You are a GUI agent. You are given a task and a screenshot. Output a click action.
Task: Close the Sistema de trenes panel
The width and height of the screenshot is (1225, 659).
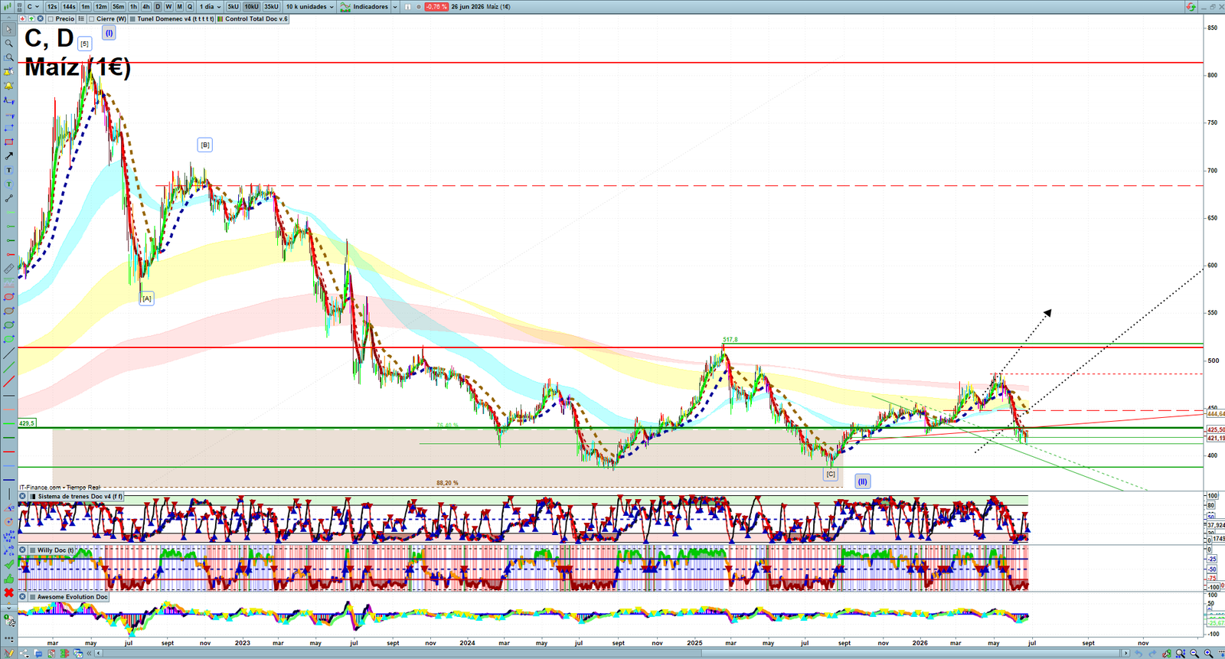click(x=22, y=496)
